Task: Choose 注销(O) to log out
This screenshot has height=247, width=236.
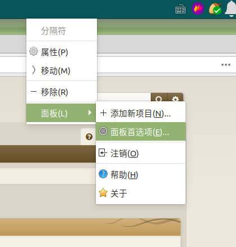Action: 141,153
